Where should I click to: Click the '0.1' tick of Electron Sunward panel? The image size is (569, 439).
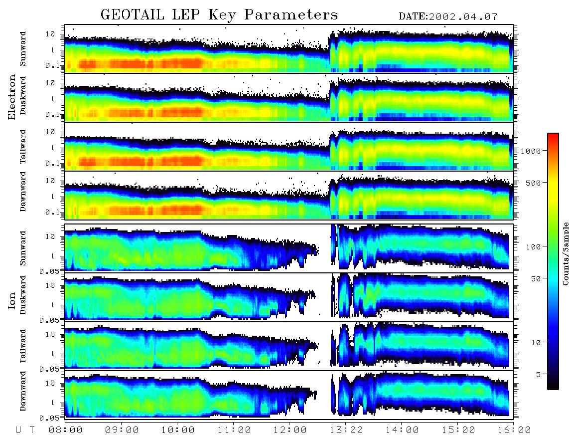52,65
